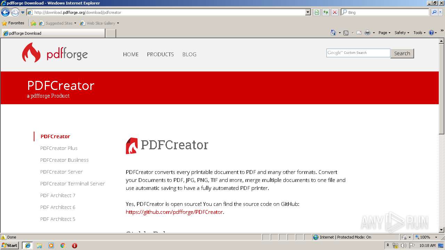
Task: Click the status bar warning icon
Action: [x=3, y=237]
